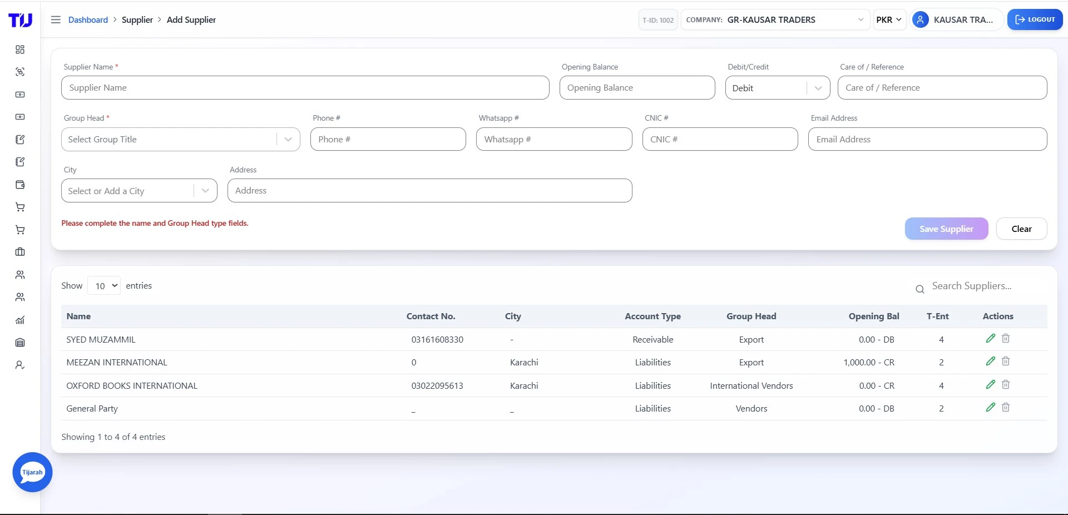This screenshot has width=1068, height=515.
Task: Click the wallet icon in the sidebar
Action: pos(20,185)
